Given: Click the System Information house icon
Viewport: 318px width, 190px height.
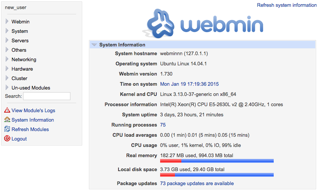Looking at the screenshot, I should [7, 120].
